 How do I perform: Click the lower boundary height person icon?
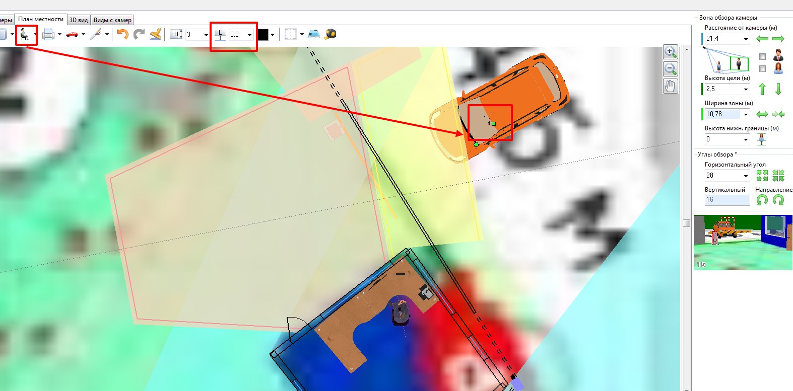(761, 139)
